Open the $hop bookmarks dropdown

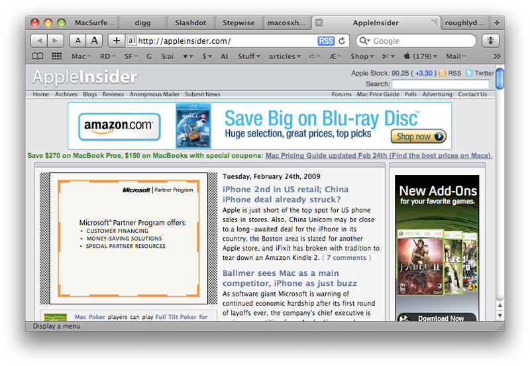coord(362,56)
